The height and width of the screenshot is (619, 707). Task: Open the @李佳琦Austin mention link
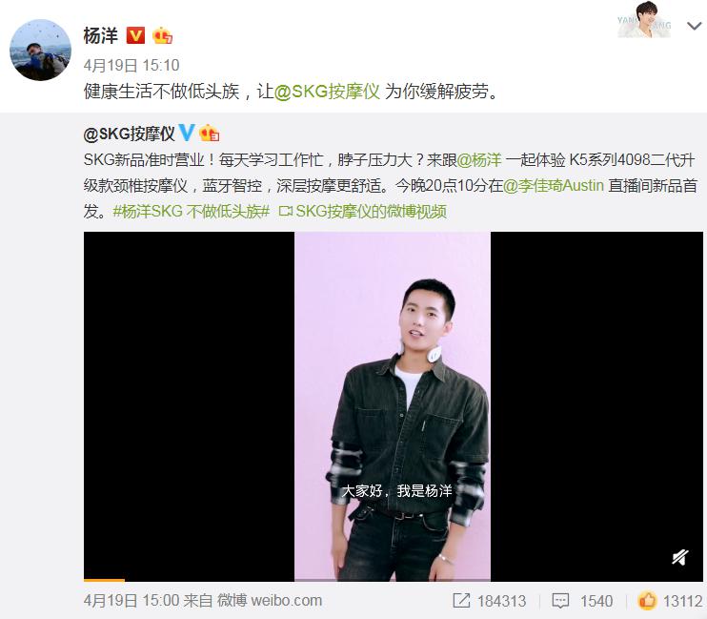coord(554,186)
